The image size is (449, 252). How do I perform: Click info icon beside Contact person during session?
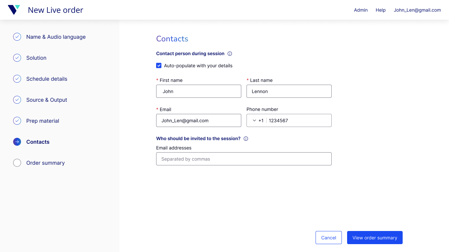coord(230,53)
